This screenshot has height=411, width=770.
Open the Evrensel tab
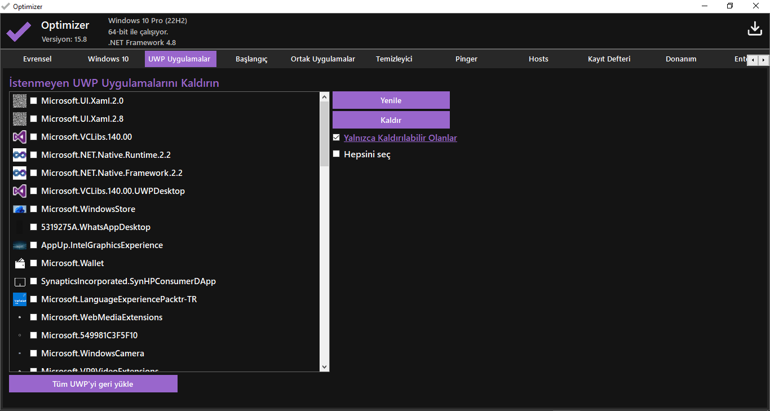[37, 59]
